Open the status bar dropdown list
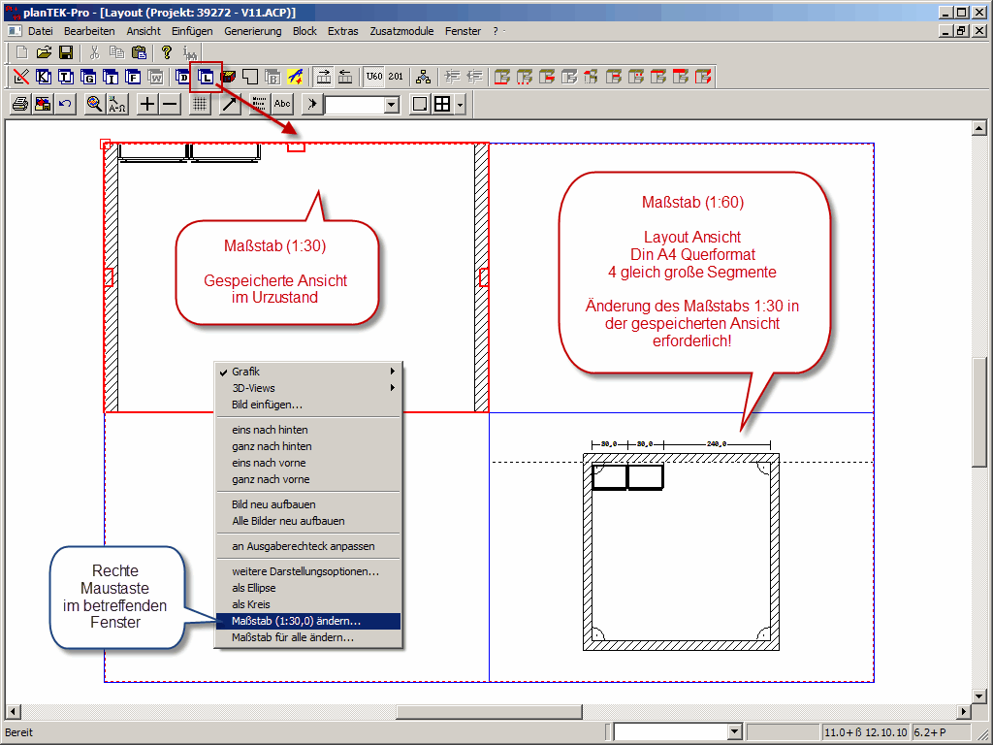The height and width of the screenshot is (745, 993). (734, 731)
